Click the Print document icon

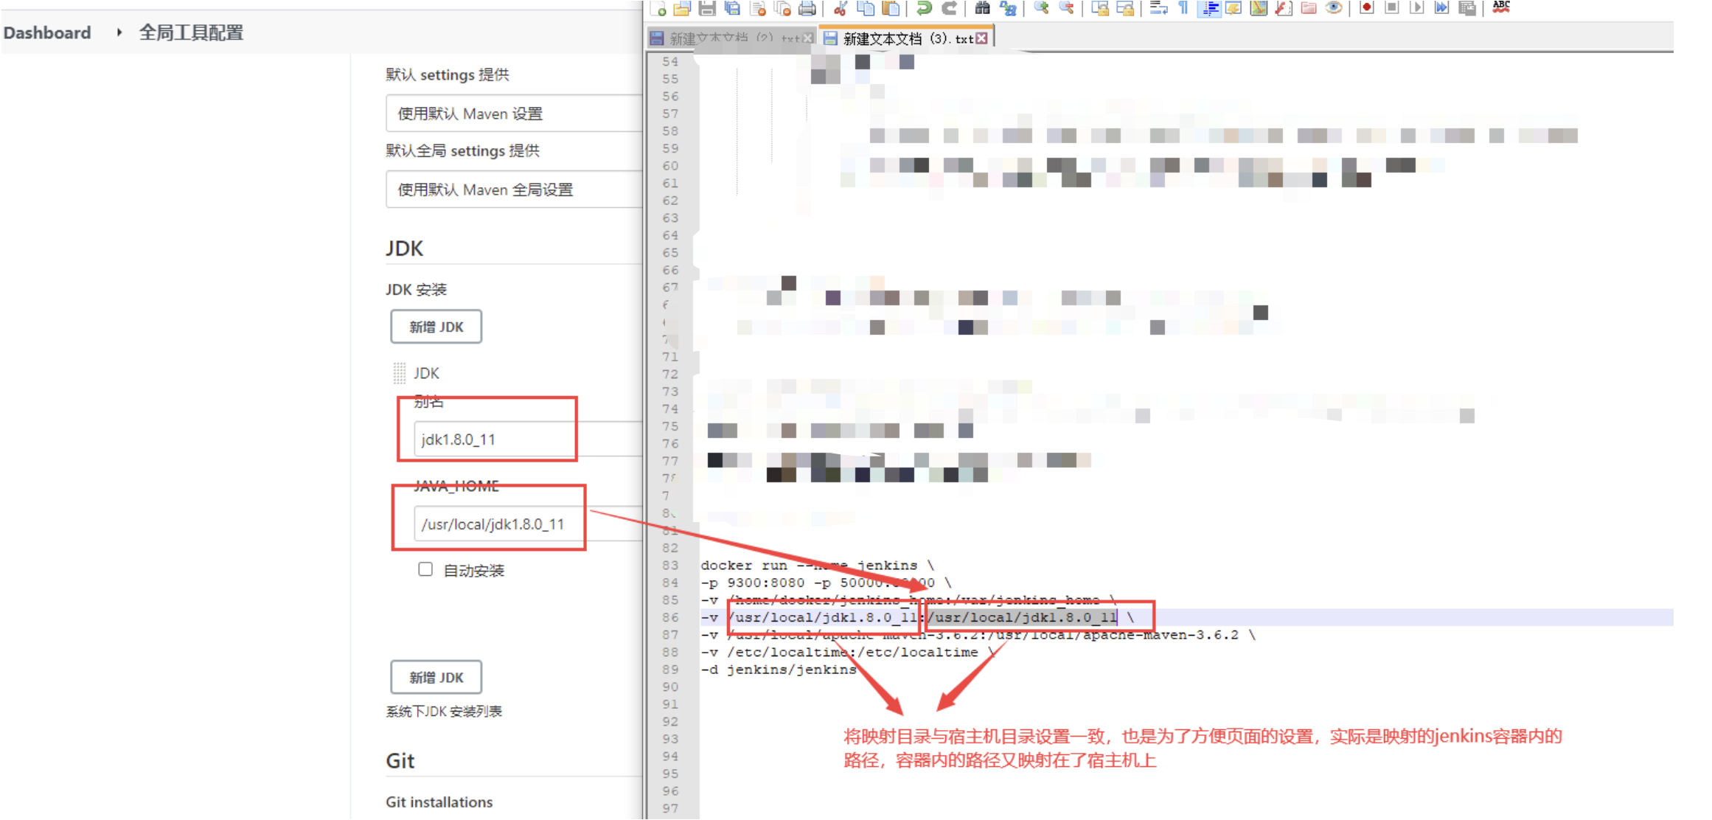[x=807, y=8]
